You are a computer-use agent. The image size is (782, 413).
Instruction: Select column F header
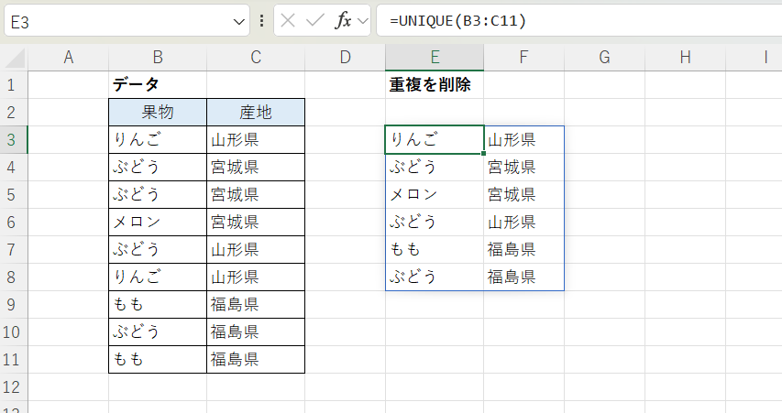tap(523, 58)
